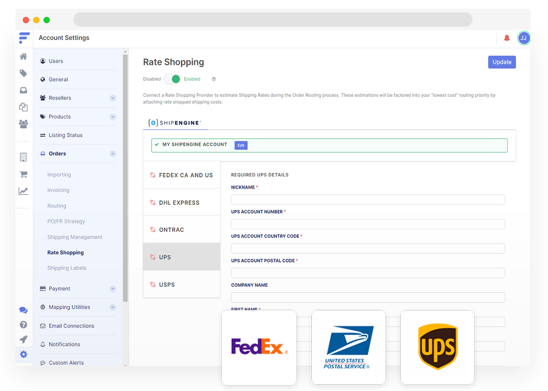Viewport: 548px width, 391px height.
Task: Click the Update button
Action: click(502, 62)
